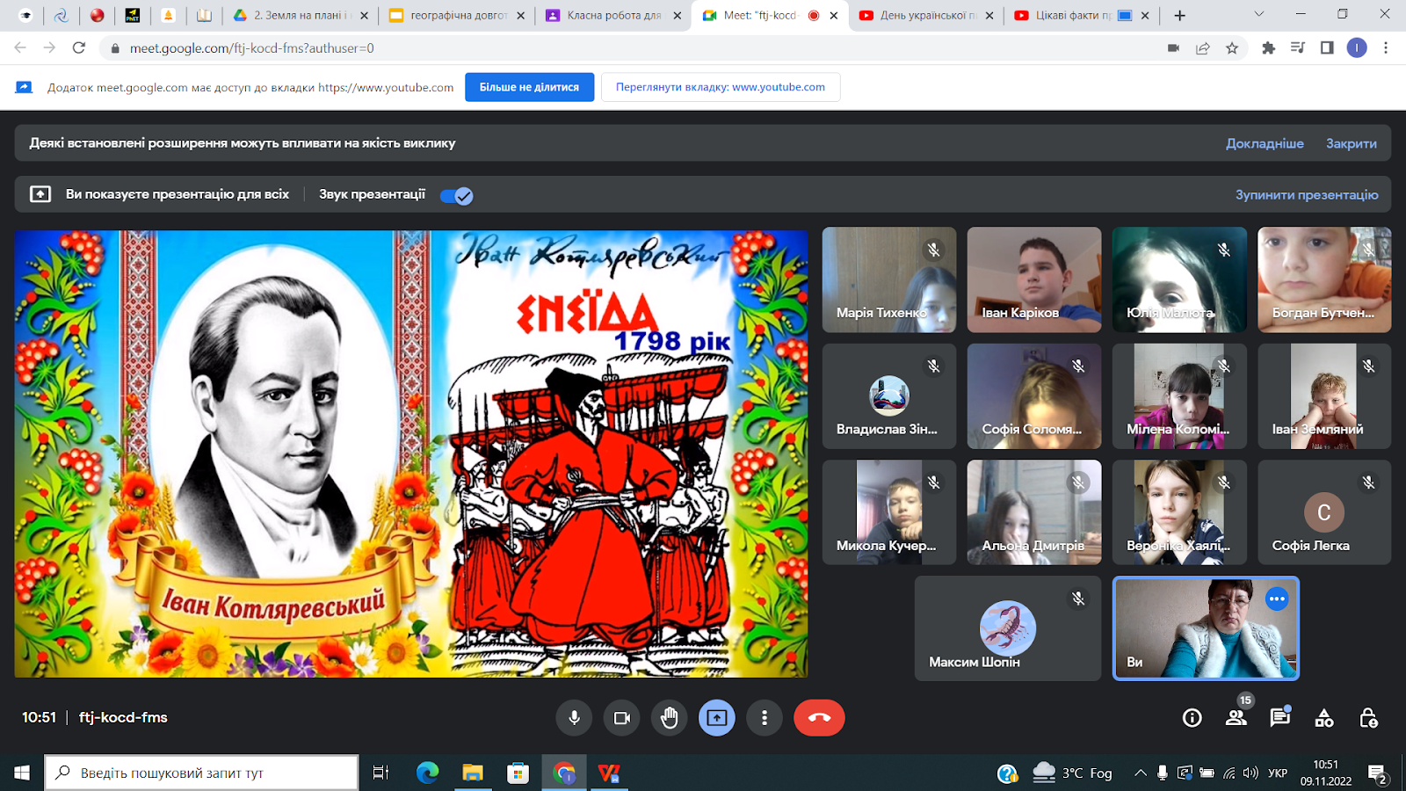Select Іван Земляний video tile
Image resolution: width=1406 pixels, height=791 pixels.
tap(1324, 396)
